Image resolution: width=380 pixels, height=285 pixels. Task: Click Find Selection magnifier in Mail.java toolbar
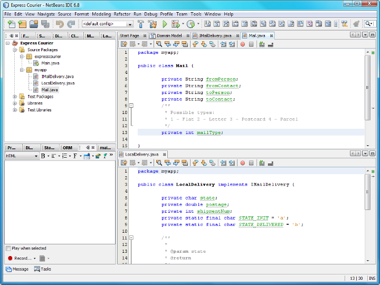[159, 44]
